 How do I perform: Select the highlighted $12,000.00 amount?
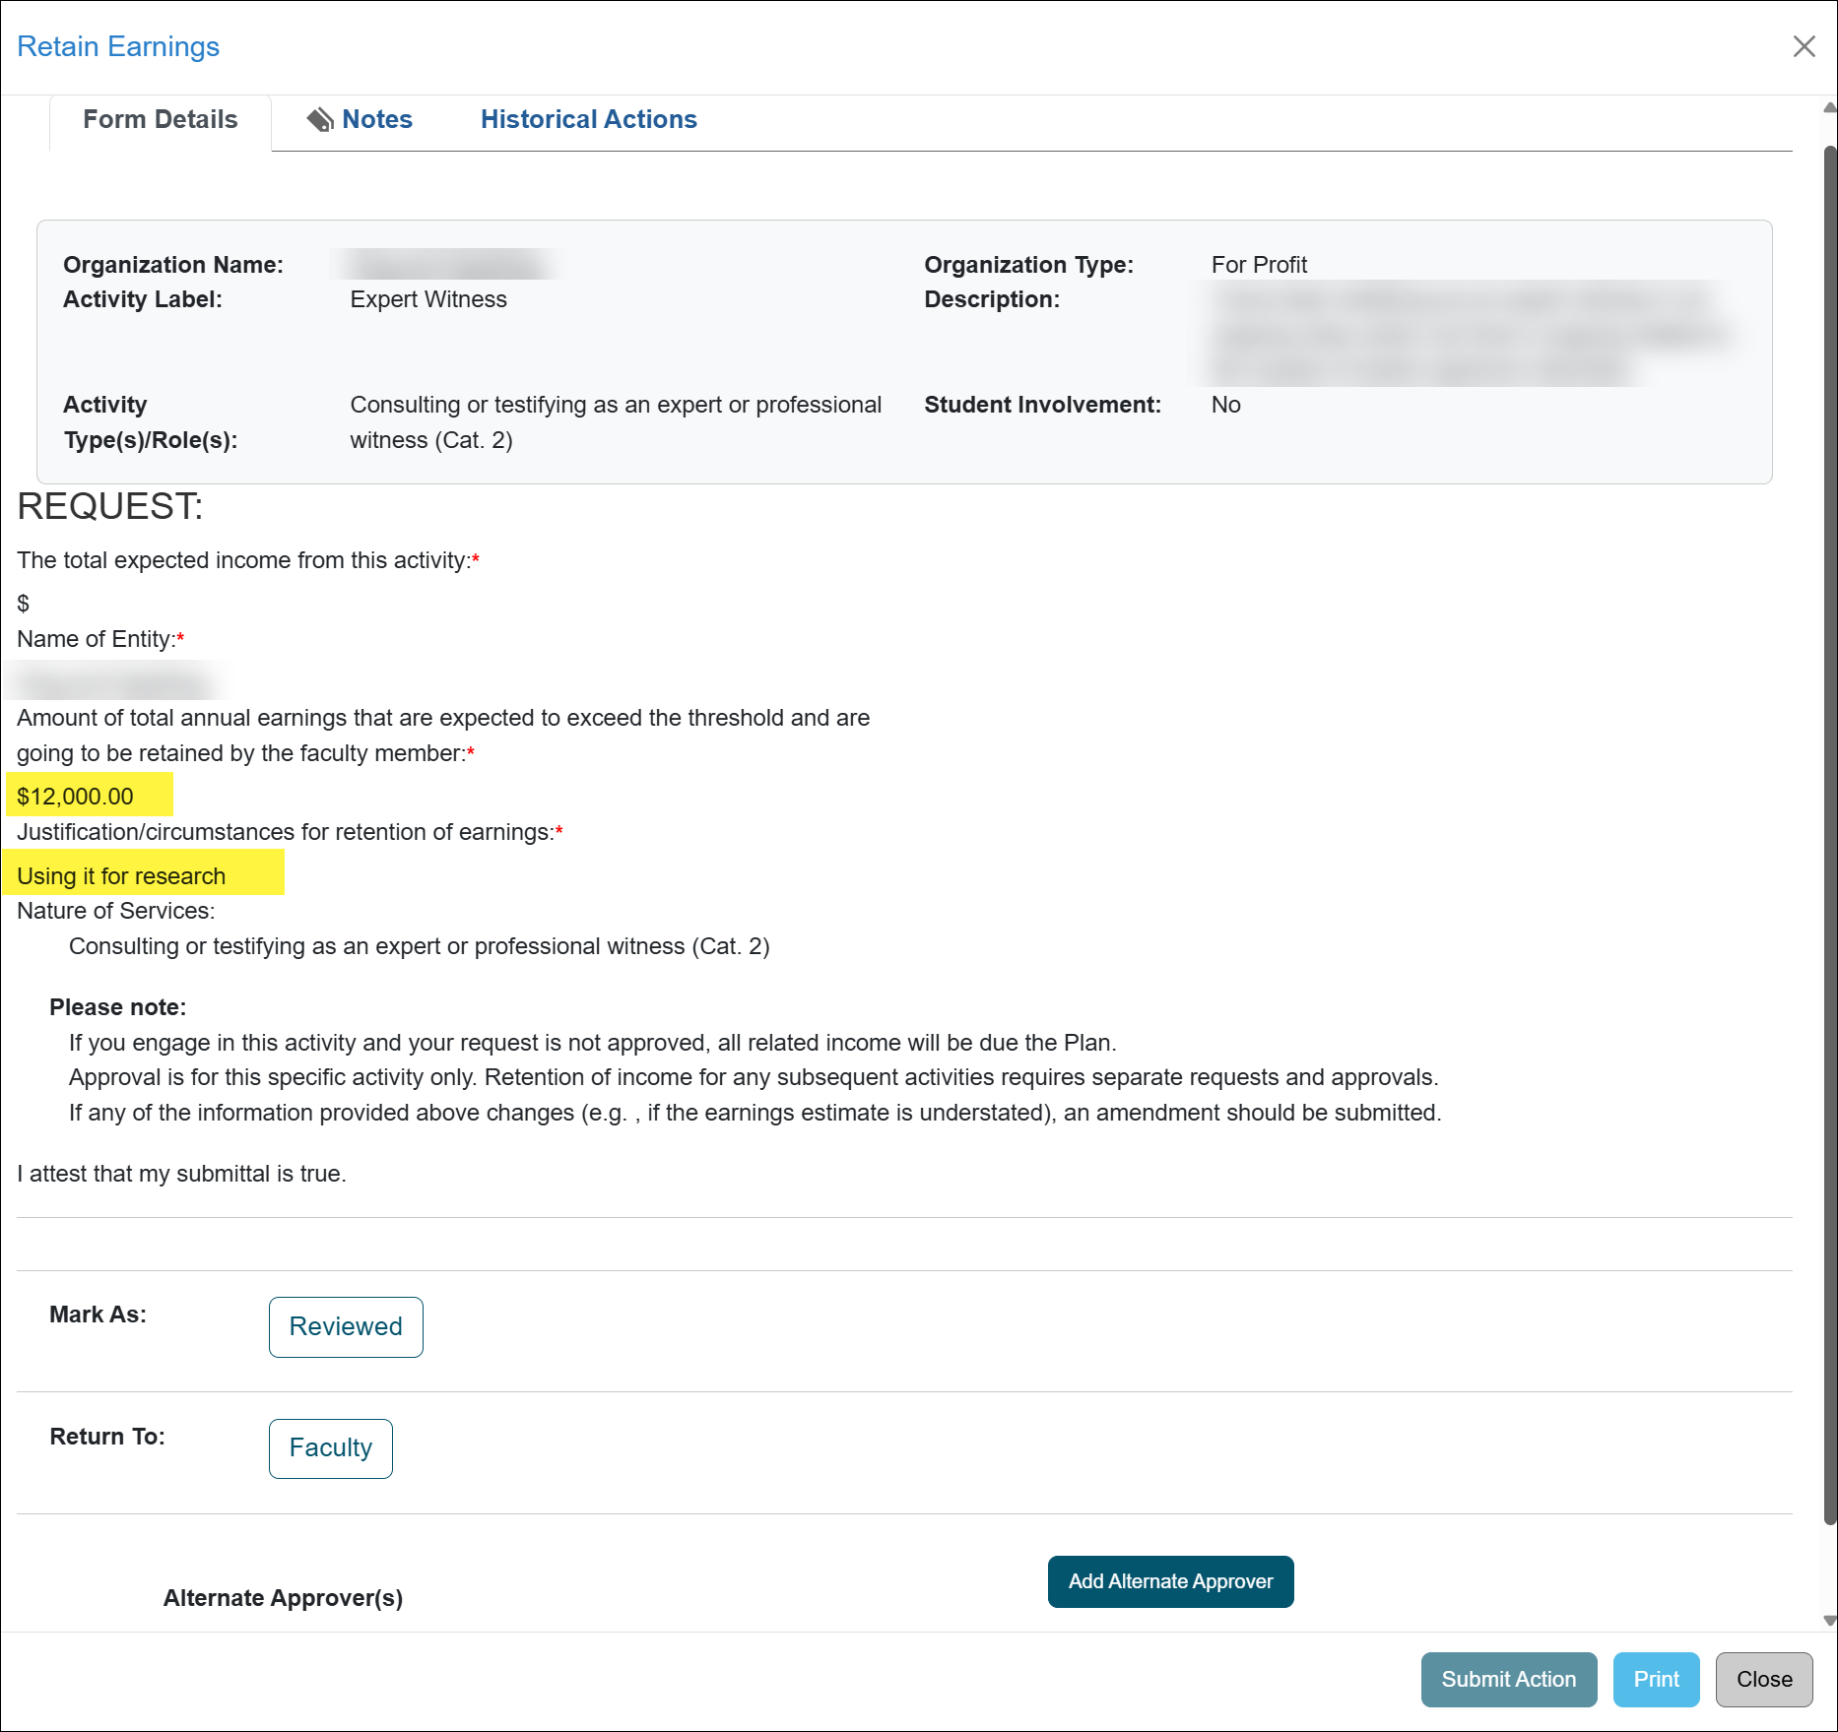(x=76, y=797)
